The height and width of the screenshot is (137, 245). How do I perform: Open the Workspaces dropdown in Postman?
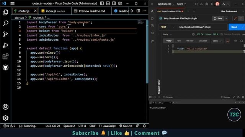pyautogui.click(x=166, y=4)
